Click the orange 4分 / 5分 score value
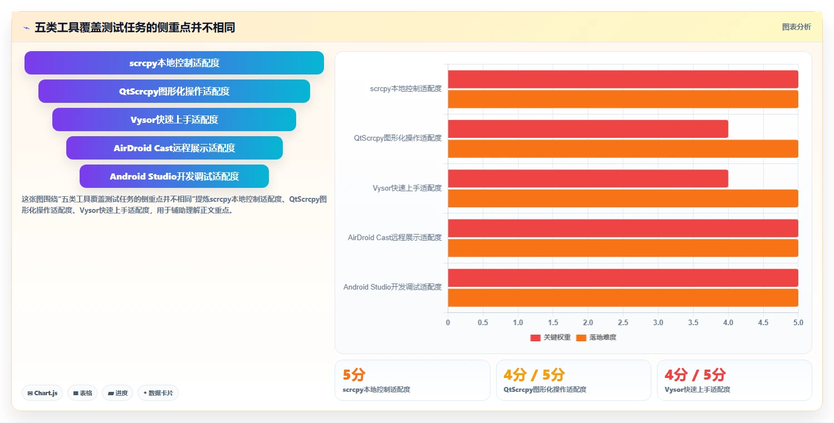Screen dimensions: 834x423 click(x=534, y=375)
